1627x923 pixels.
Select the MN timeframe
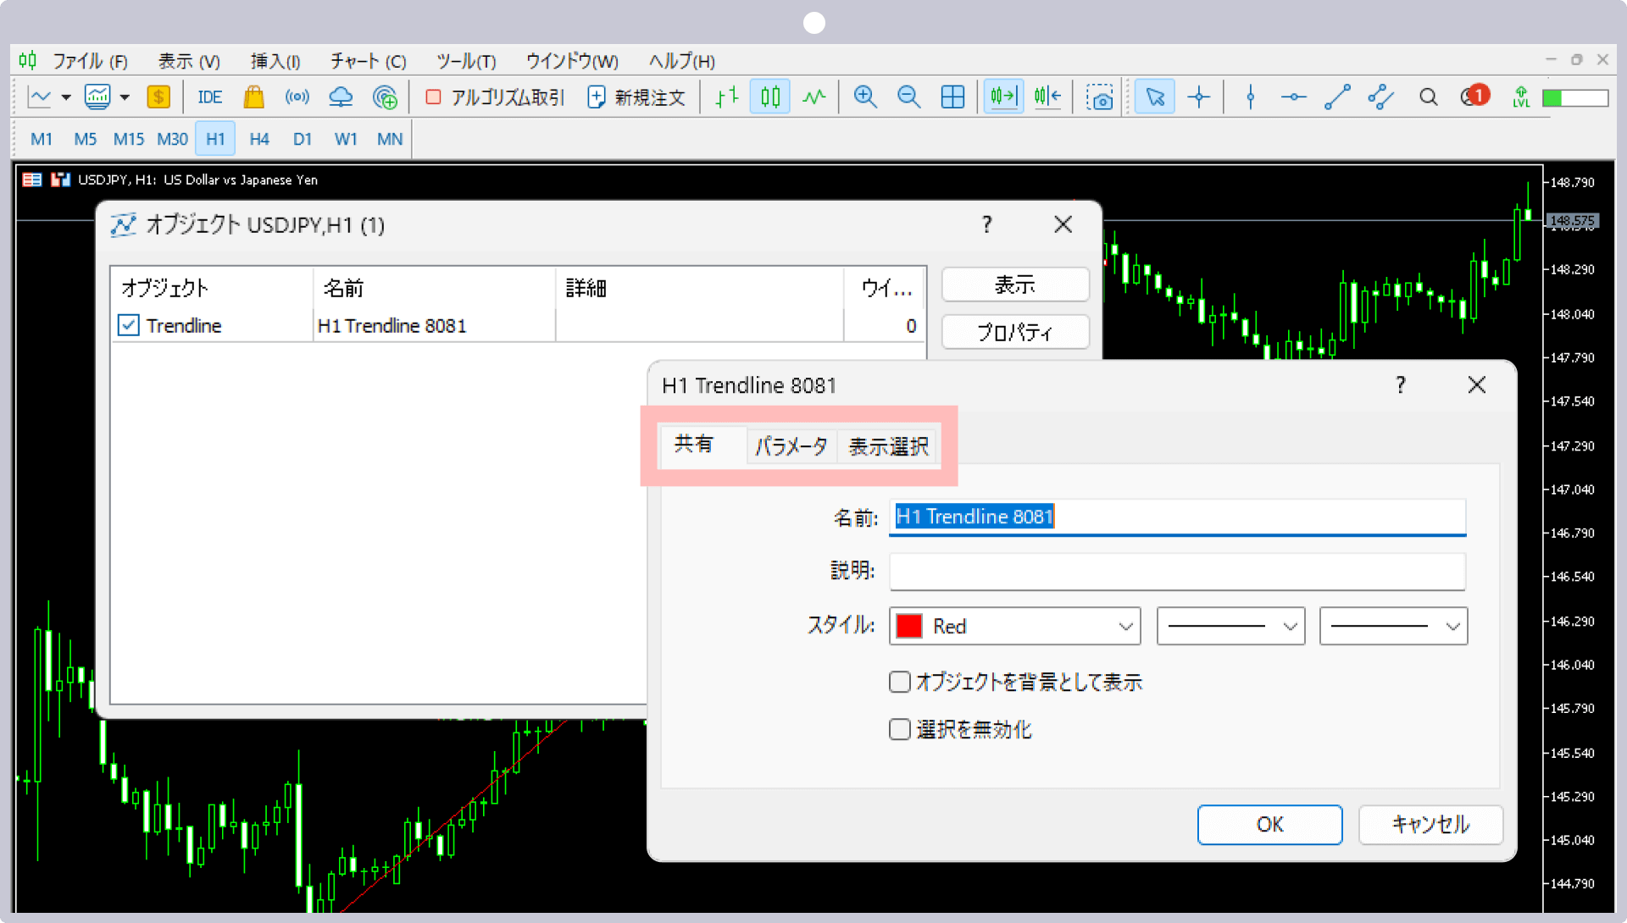(390, 139)
